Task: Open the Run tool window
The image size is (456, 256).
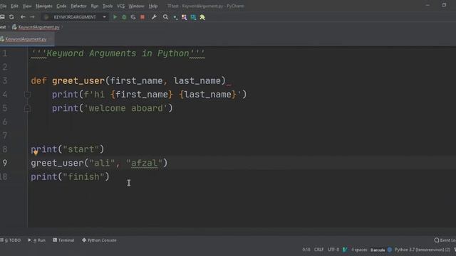Action: coord(36,240)
